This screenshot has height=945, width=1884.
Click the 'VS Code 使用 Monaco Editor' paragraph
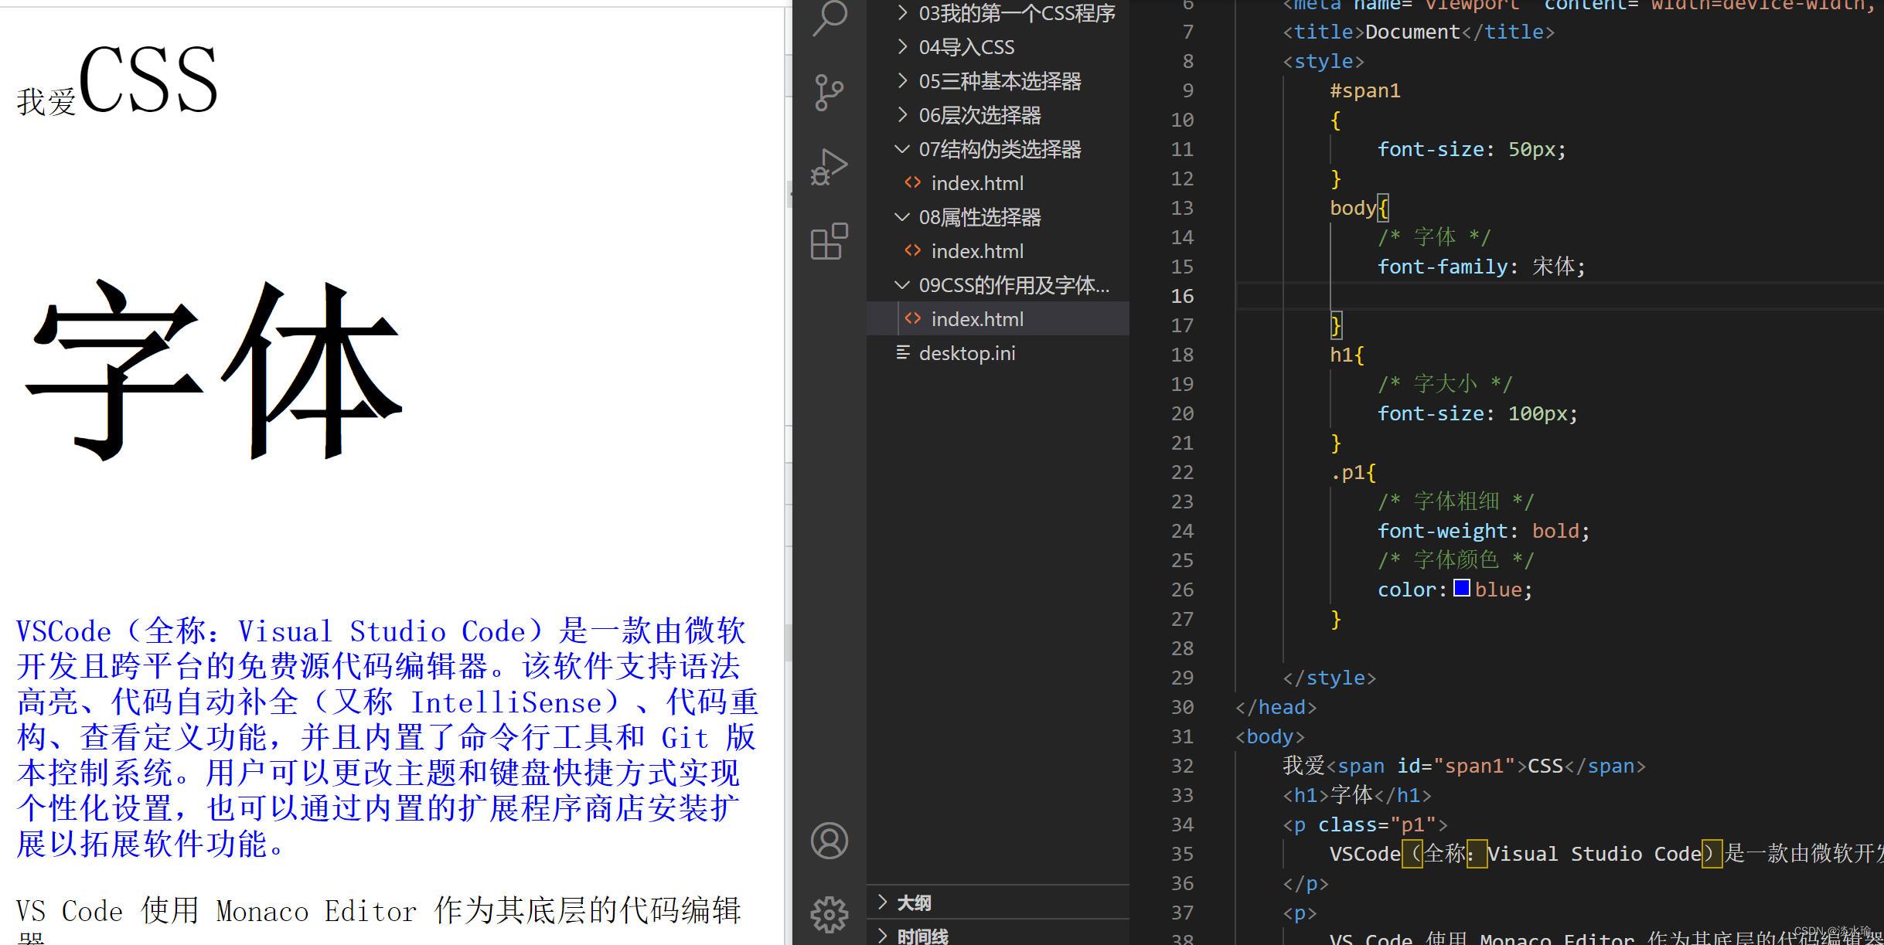coord(379,920)
